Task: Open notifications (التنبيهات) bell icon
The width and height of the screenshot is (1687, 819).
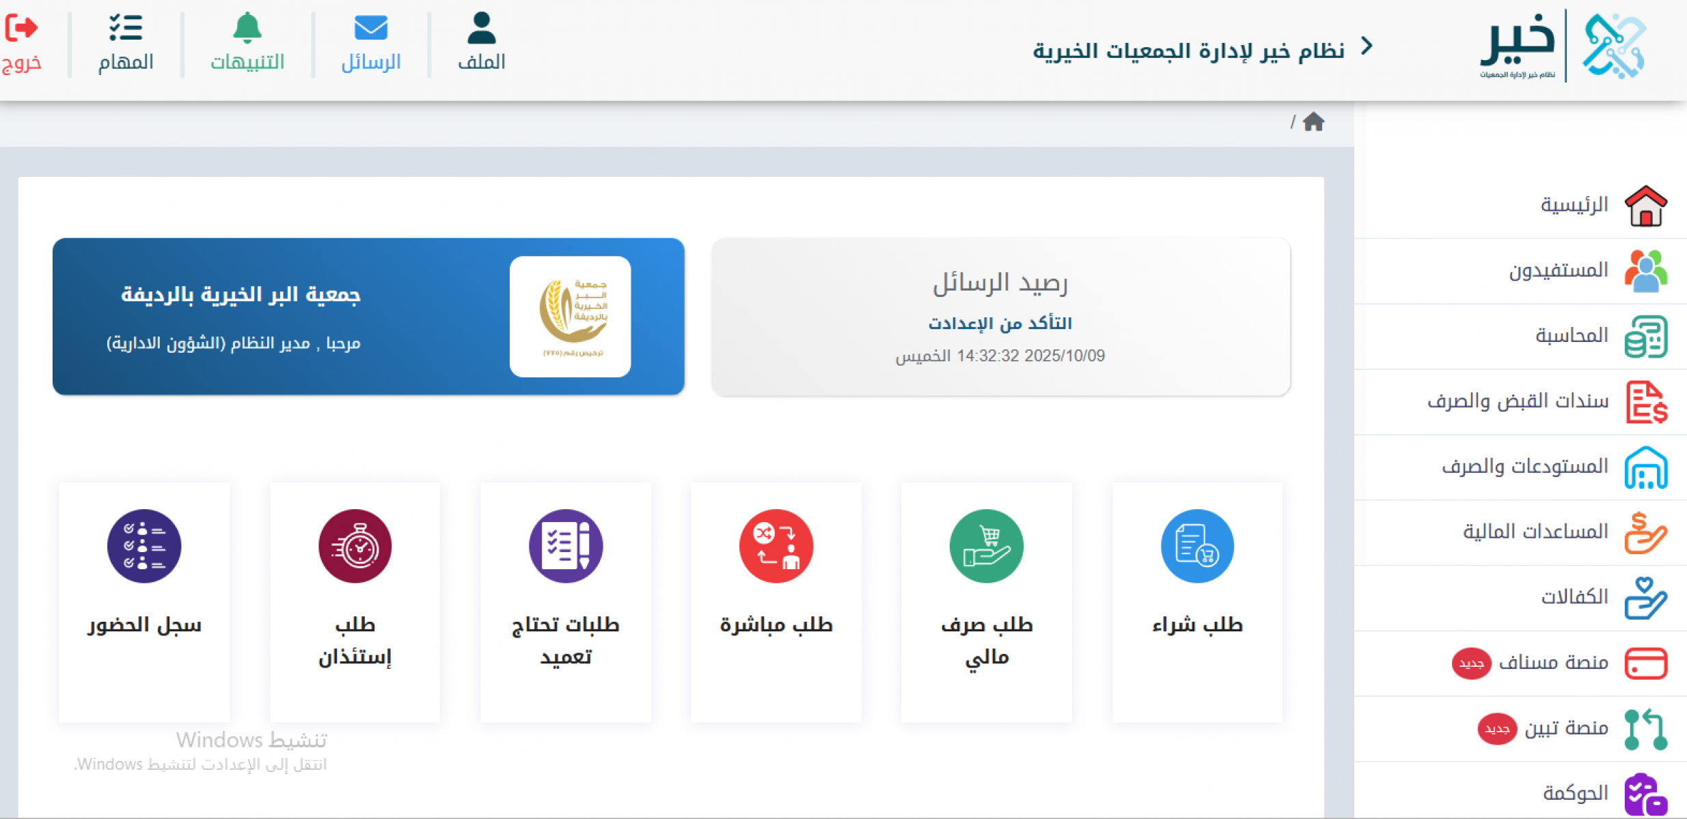Action: [x=247, y=29]
